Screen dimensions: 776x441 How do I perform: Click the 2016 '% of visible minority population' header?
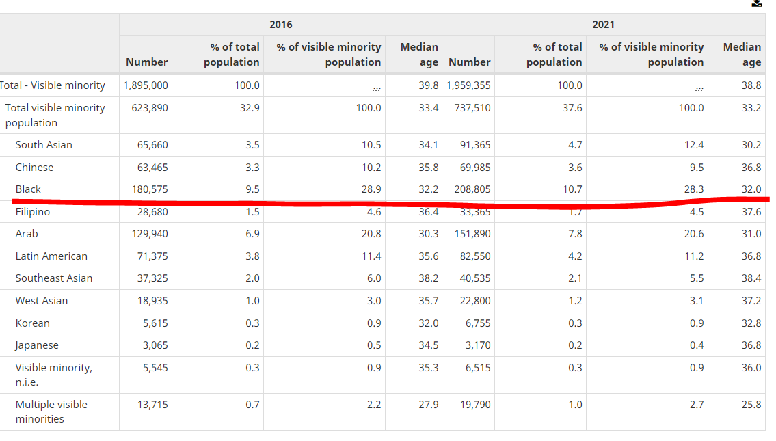(329, 54)
